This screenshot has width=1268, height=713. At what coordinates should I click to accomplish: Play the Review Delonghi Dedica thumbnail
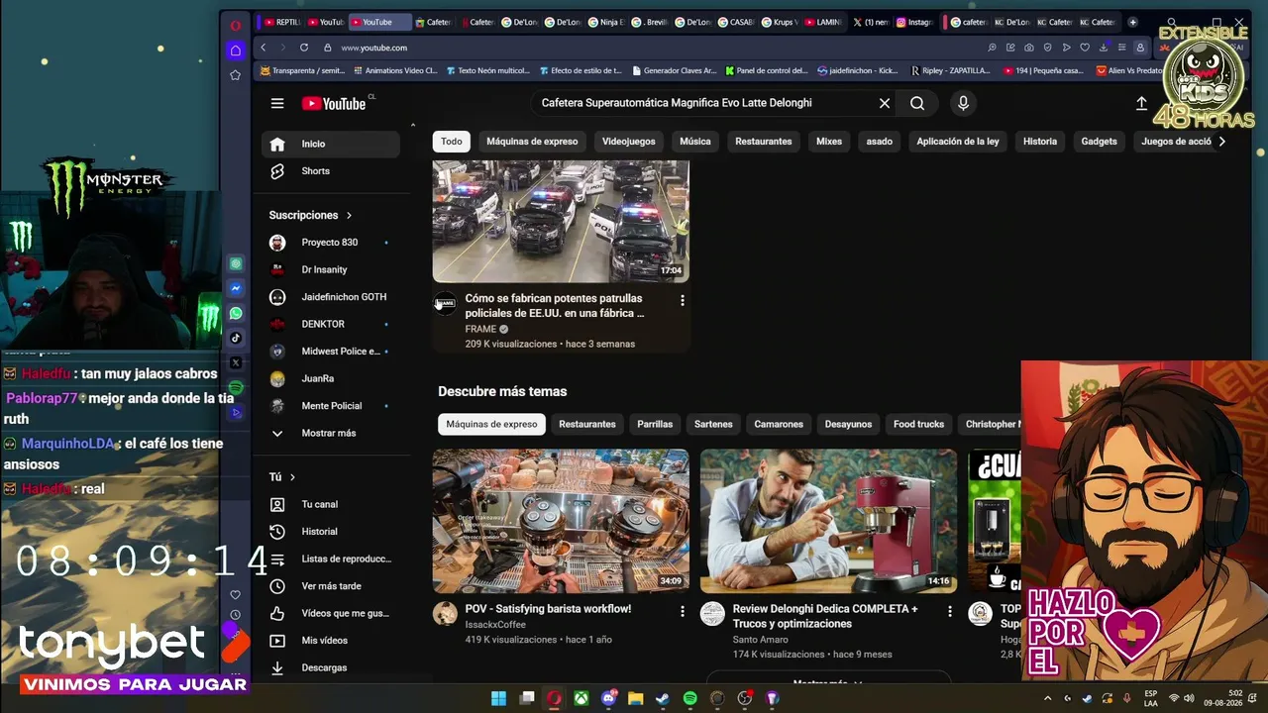(829, 521)
